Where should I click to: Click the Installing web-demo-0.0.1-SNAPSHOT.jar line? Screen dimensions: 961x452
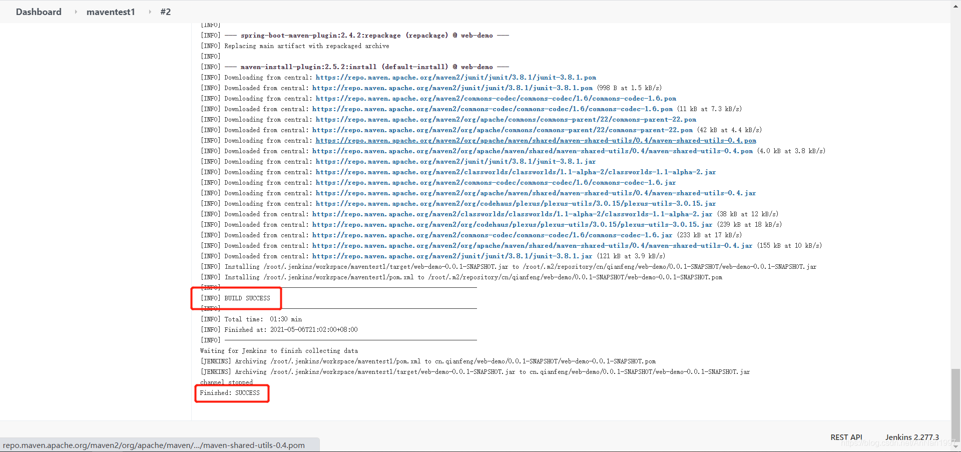point(509,267)
